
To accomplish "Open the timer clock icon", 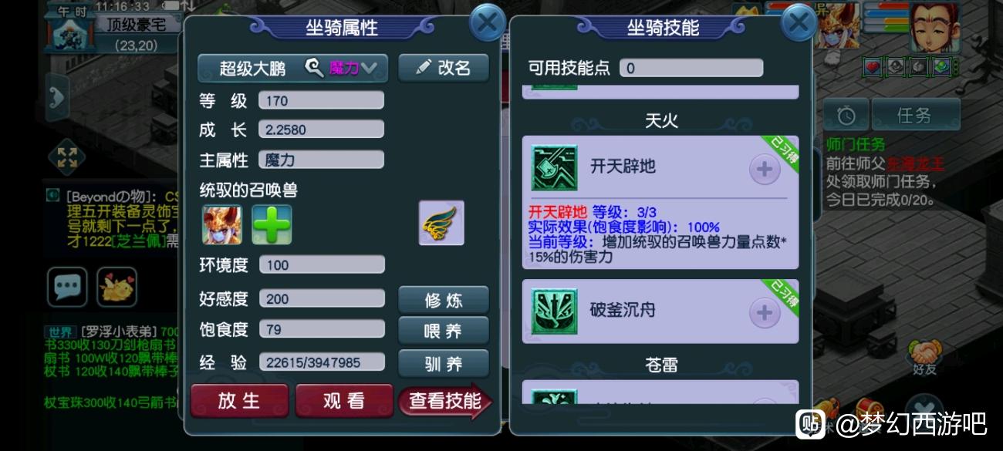I will pos(846,116).
